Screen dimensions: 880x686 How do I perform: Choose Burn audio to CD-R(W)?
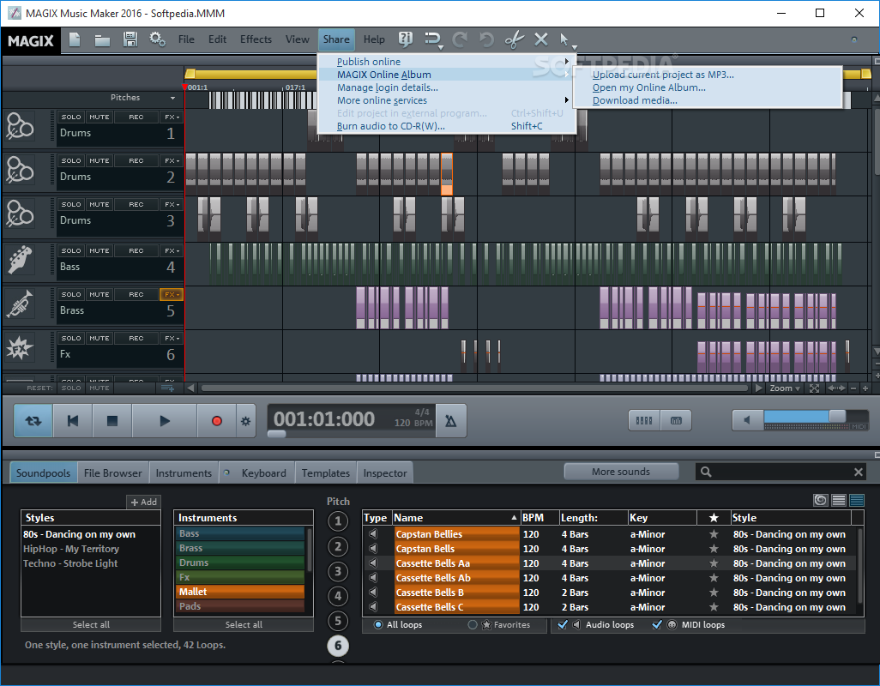tap(390, 126)
